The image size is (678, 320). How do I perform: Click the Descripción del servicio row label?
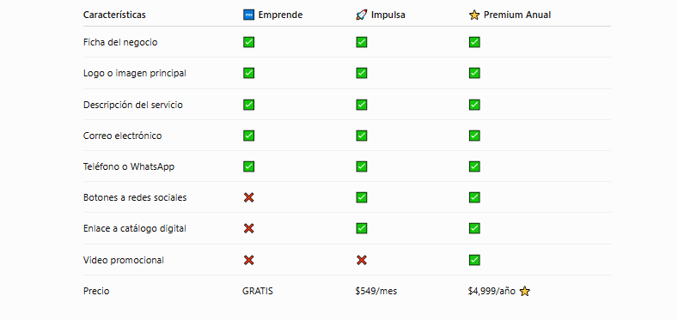point(133,105)
